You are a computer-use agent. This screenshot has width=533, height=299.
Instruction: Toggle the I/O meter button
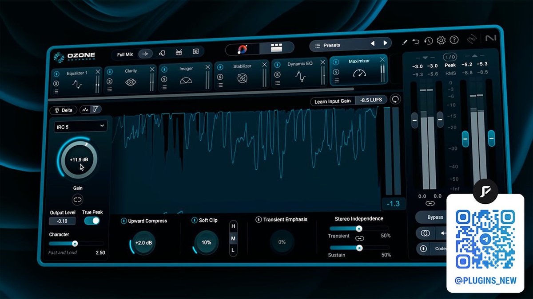click(450, 57)
